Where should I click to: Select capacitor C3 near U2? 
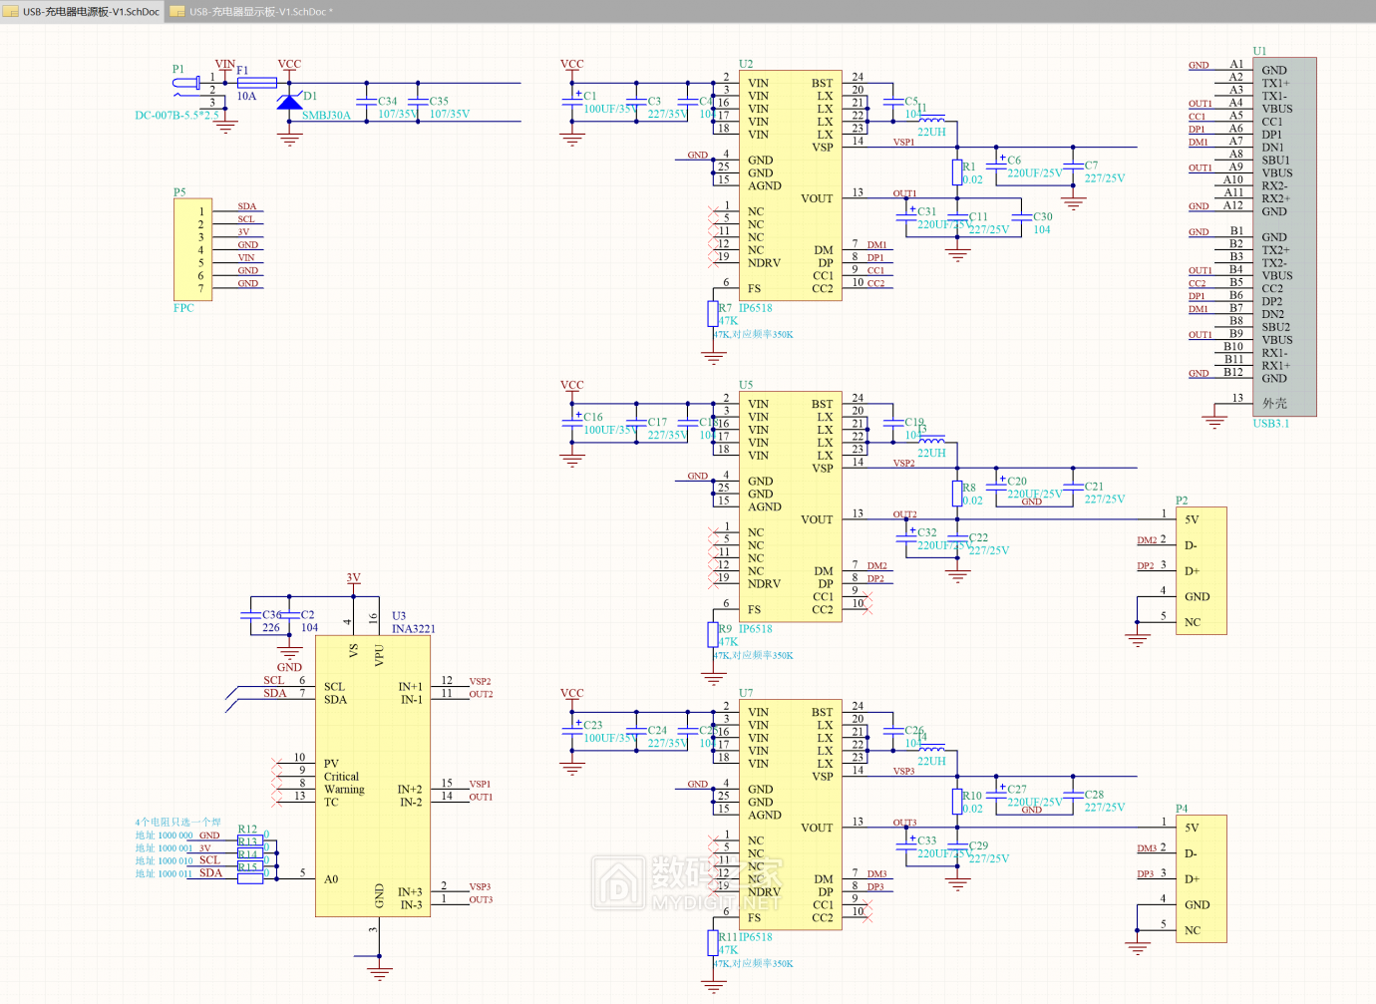(x=636, y=102)
